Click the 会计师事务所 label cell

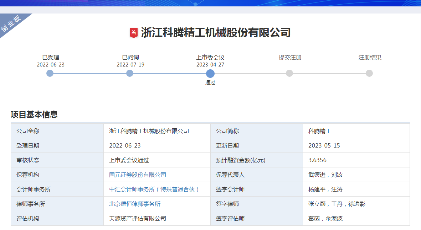coord(57,189)
